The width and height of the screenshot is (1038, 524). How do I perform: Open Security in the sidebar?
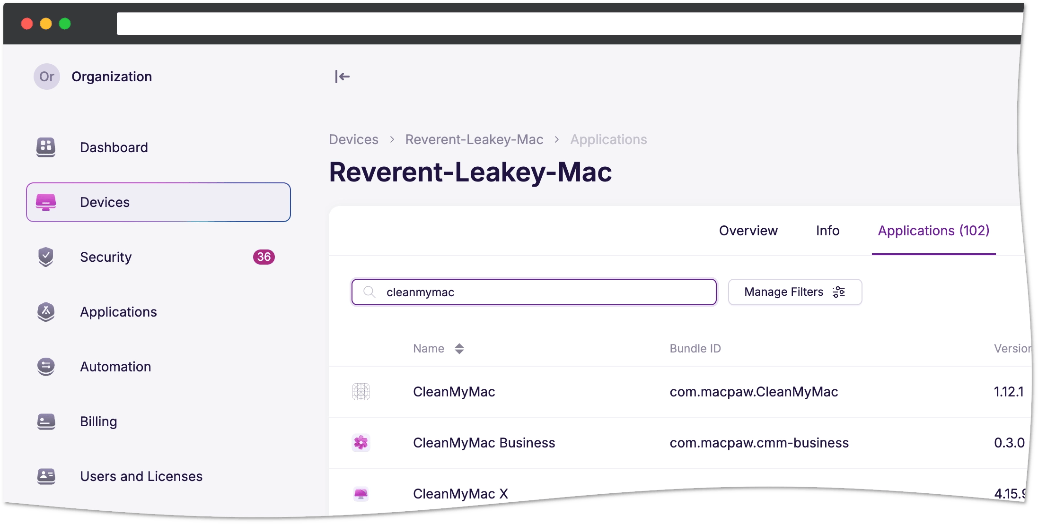coord(158,257)
